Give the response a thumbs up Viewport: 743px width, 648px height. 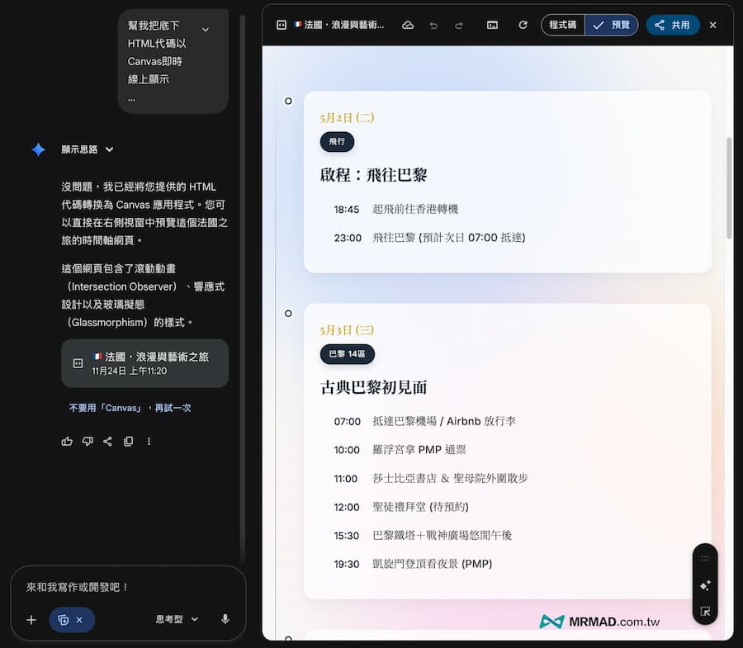click(x=67, y=442)
